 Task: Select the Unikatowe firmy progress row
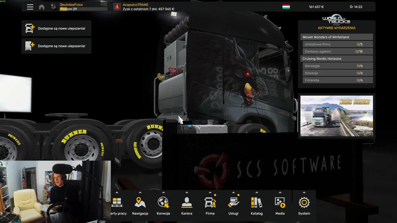[x=338, y=44]
